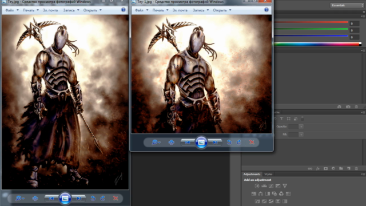
Task: Go to previous image in Tey.jpg viewer
Action: click(51, 199)
